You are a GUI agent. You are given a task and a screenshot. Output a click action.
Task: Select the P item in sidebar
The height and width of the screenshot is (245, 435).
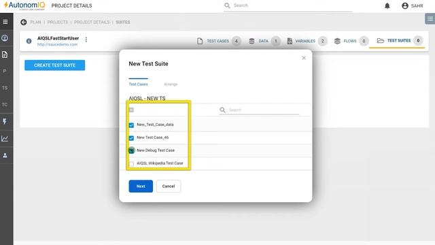pos(5,71)
